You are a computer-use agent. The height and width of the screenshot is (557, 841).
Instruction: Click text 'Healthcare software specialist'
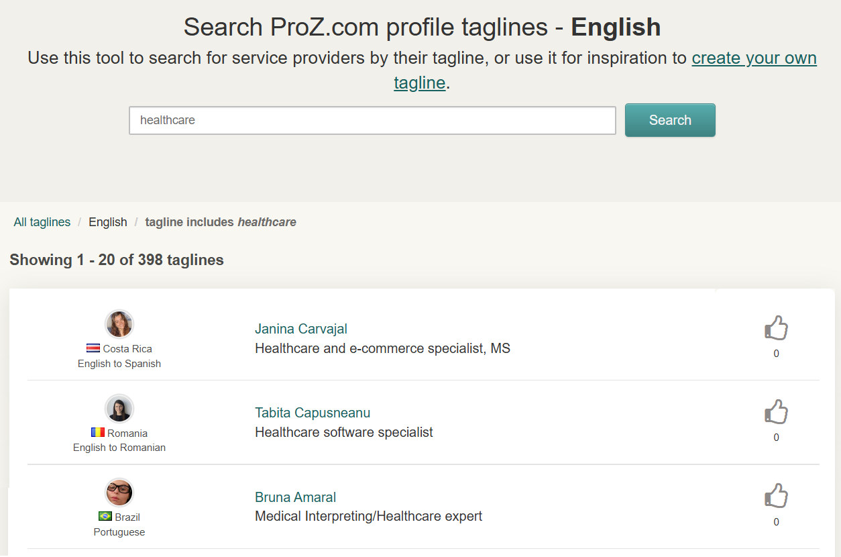[x=344, y=432]
